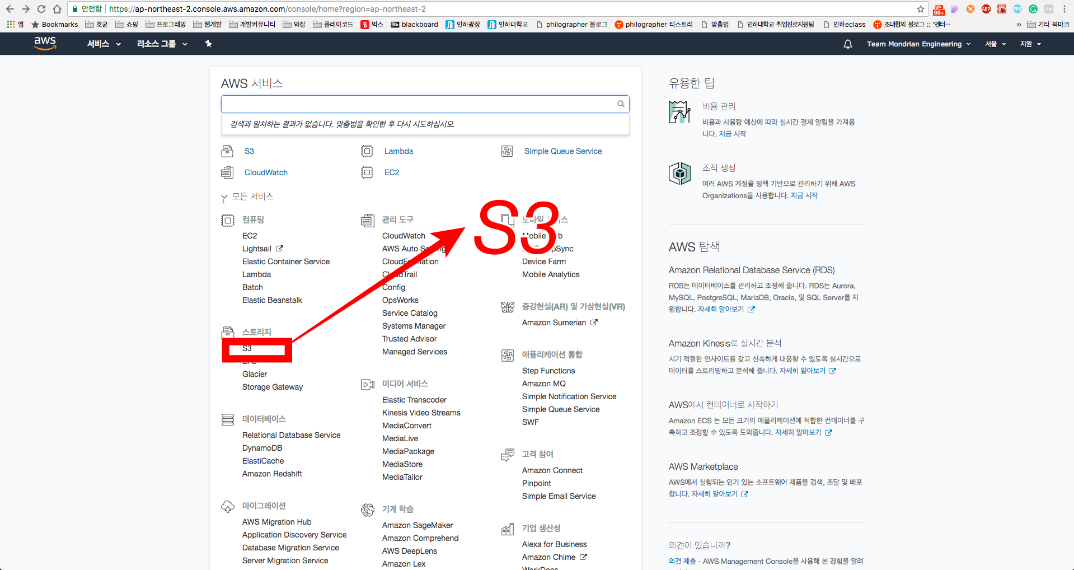The height and width of the screenshot is (570, 1074).
Task: Click the search magnifier icon
Action: [x=621, y=104]
